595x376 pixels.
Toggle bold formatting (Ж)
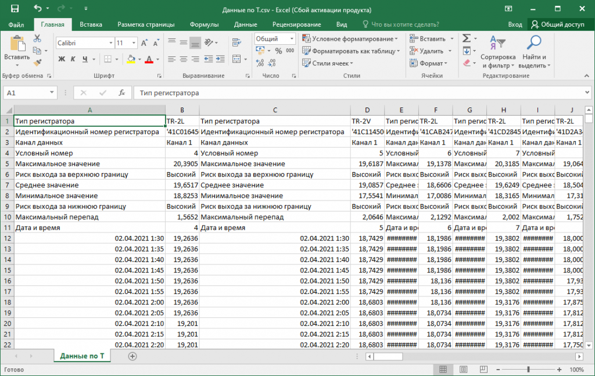(62, 59)
